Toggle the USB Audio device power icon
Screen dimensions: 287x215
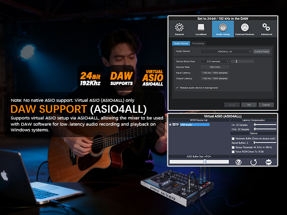[x=174, y=125]
